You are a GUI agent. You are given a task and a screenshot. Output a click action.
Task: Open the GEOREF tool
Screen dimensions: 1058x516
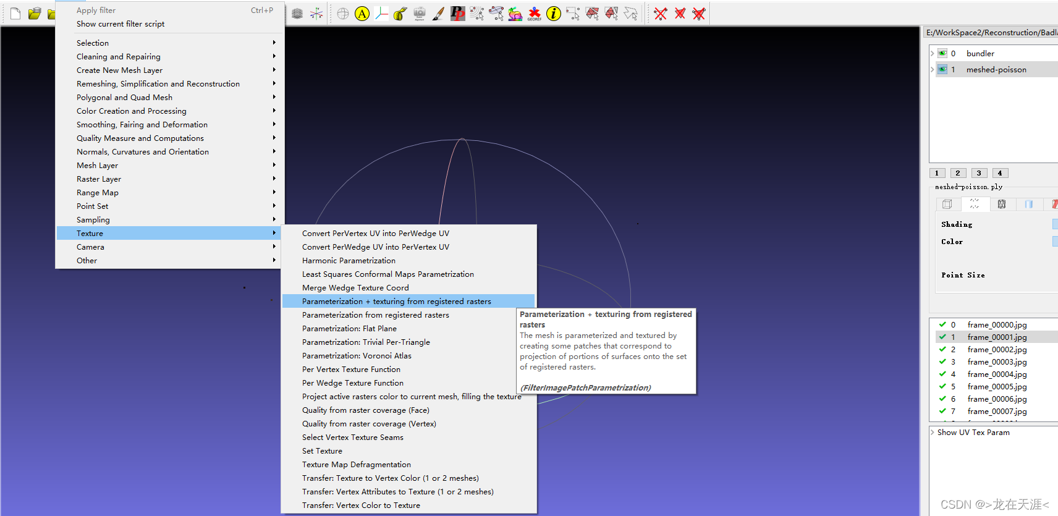tap(535, 14)
